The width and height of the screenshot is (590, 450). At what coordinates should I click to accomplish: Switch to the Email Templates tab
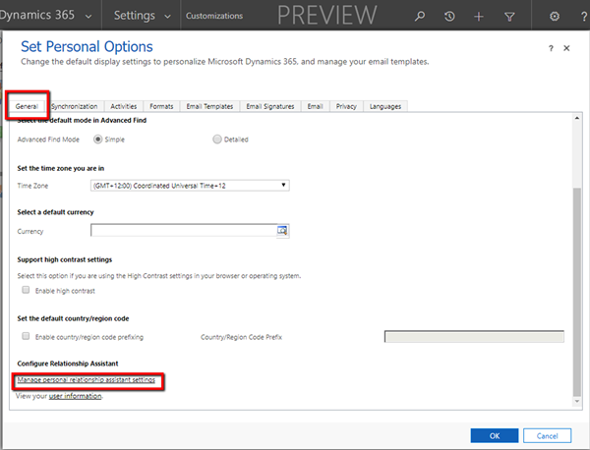click(210, 106)
